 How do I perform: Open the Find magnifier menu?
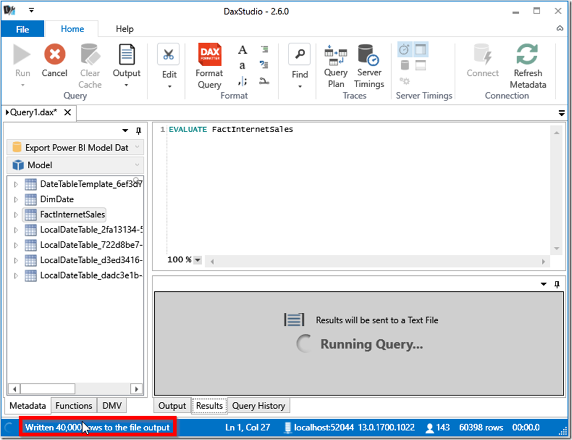(x=299, y=66)
